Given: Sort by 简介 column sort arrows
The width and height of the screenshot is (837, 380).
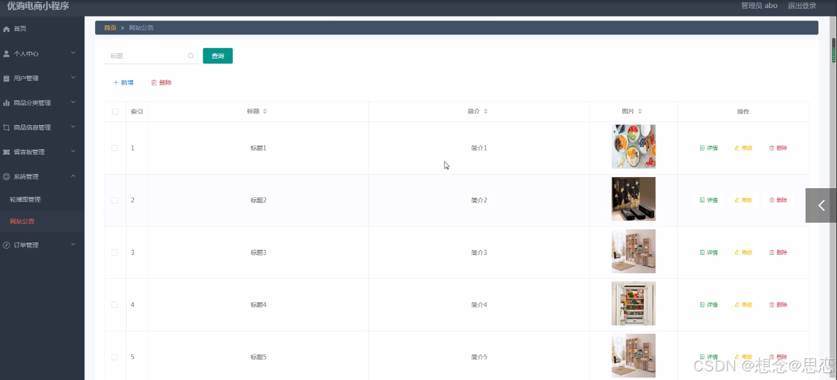Looking at the screenshot, I should point(485,112).
